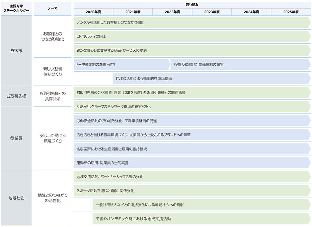Select the 2021年度 column header
Viewport: 312px width, 227px height.
pyautogui.click(x=133, y=12)
